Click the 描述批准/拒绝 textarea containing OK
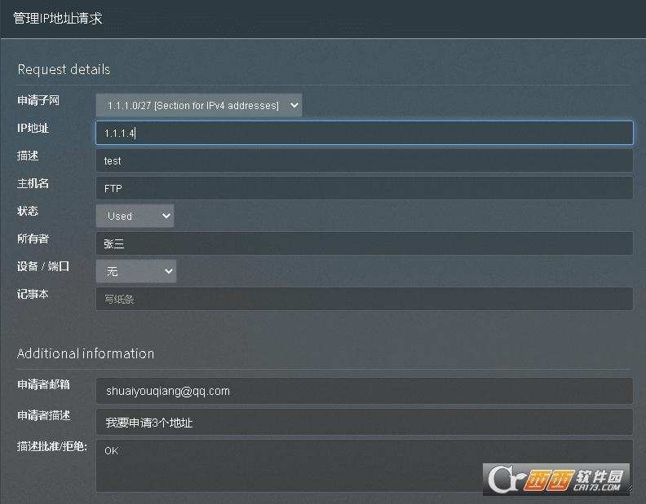 (x=365, y=466)
